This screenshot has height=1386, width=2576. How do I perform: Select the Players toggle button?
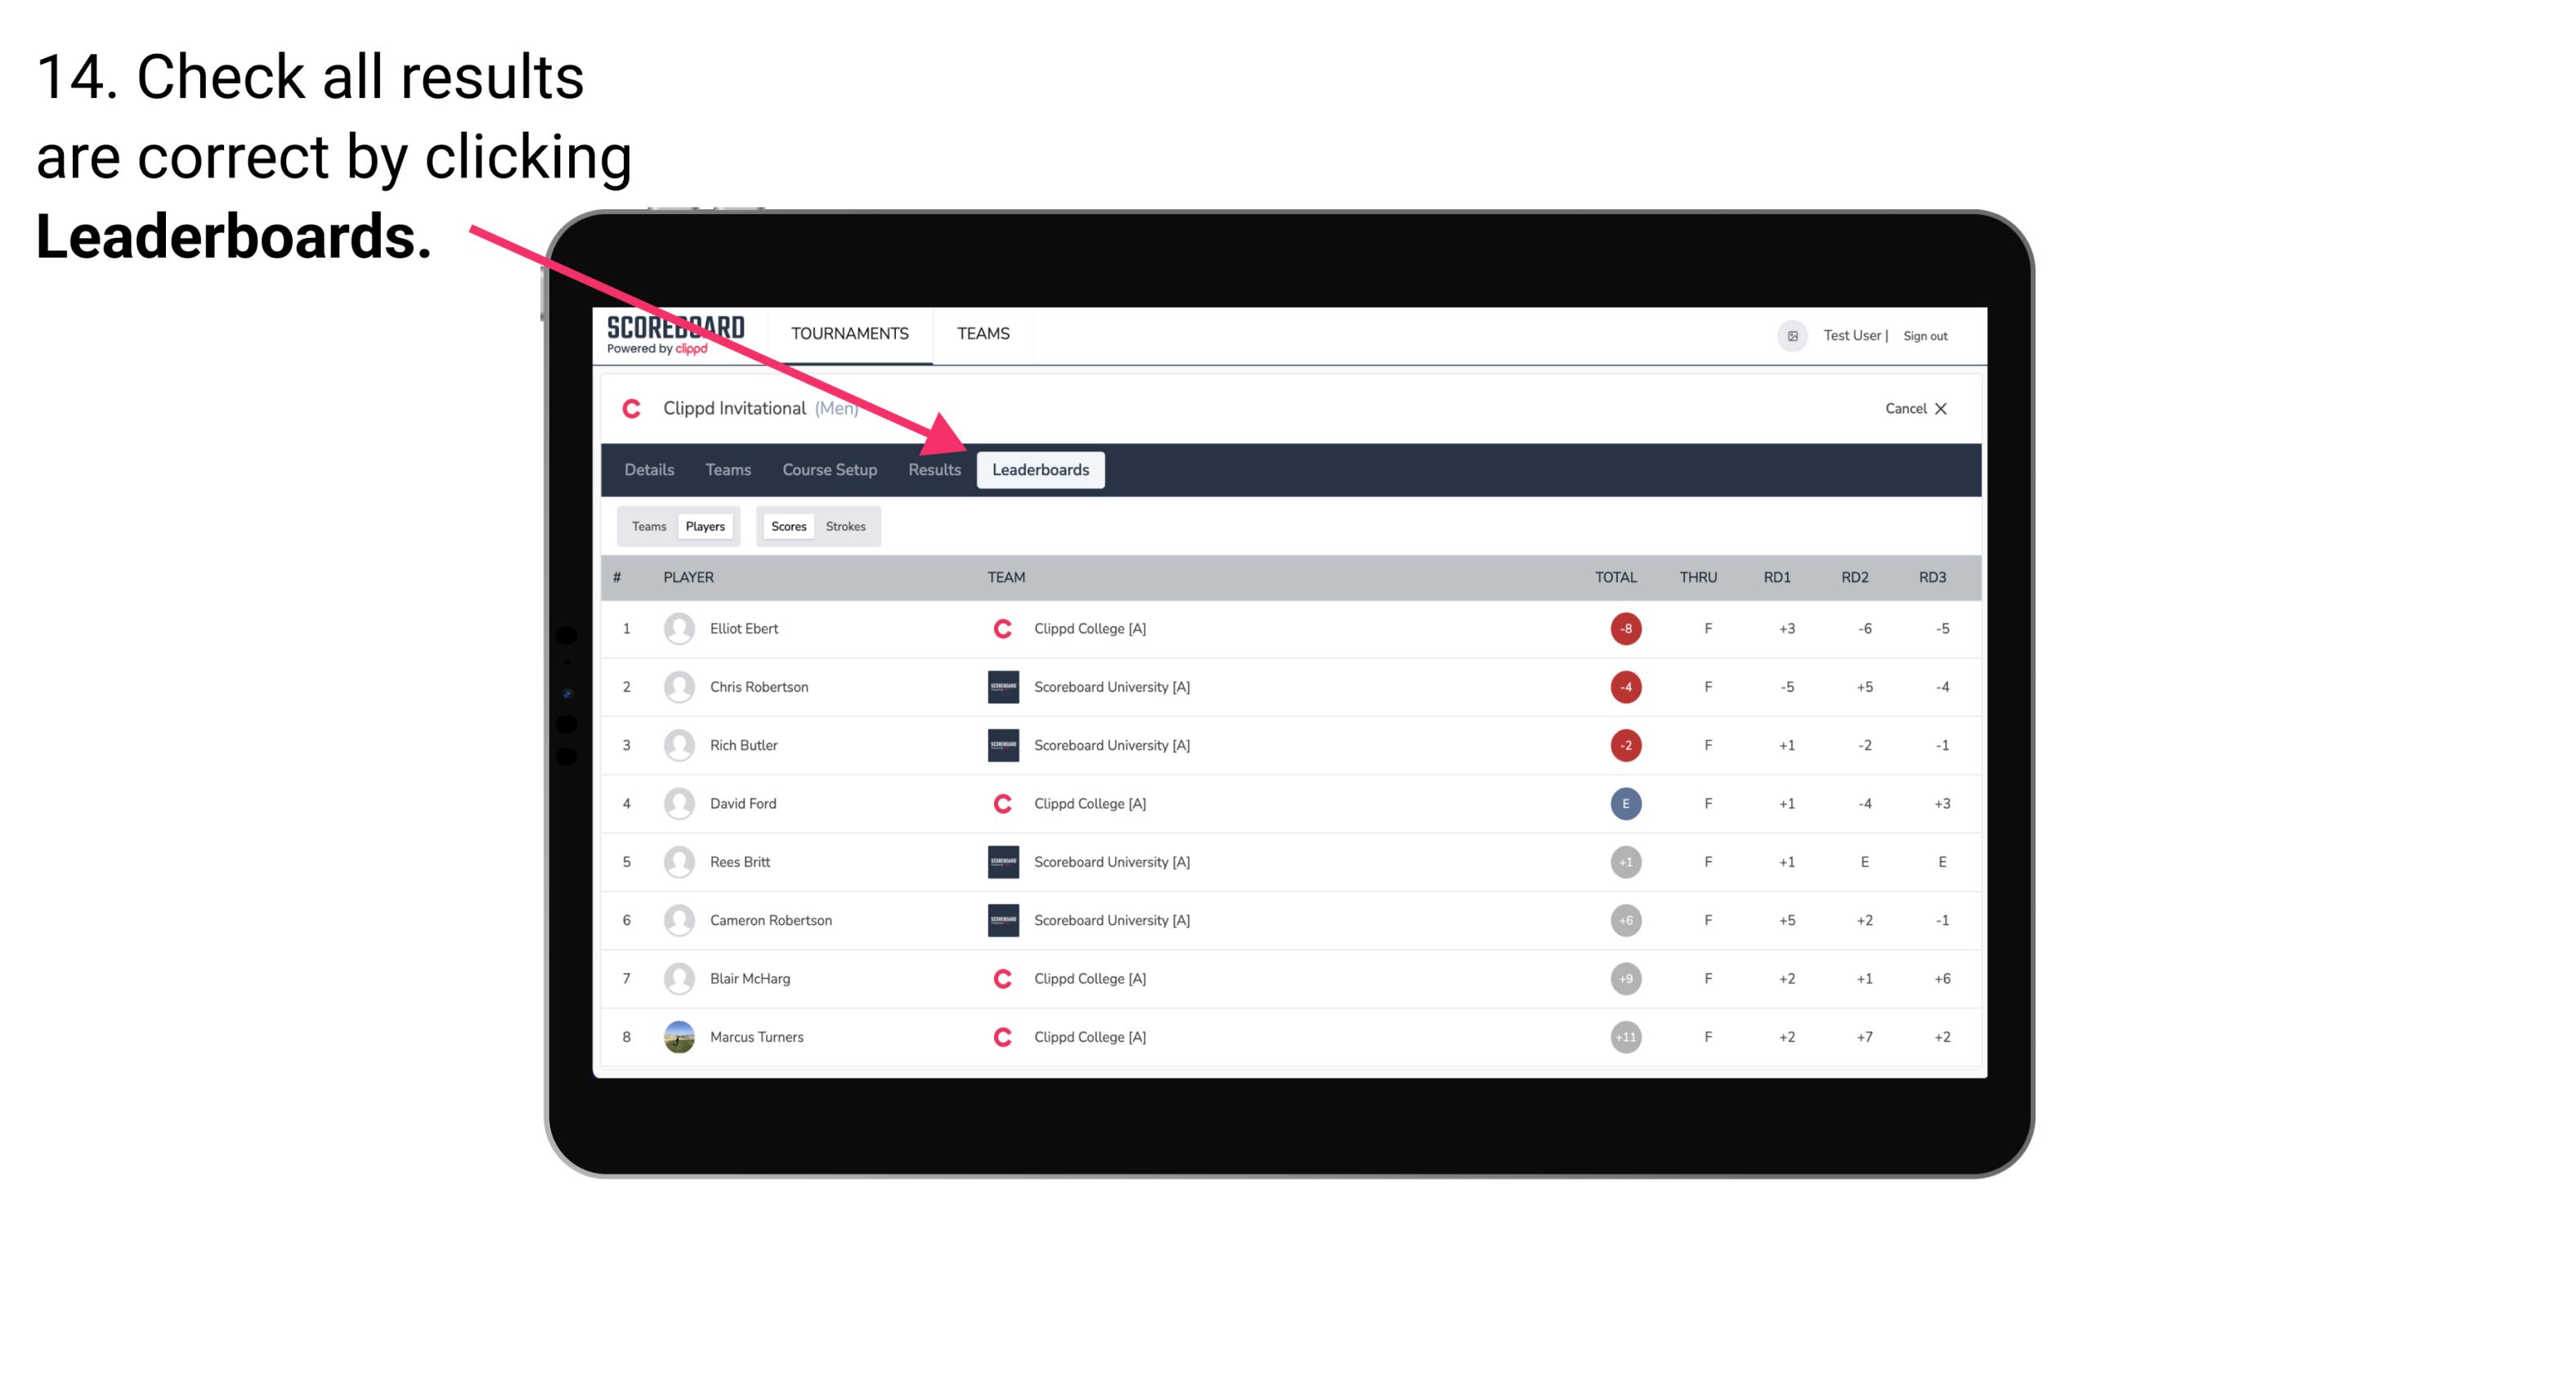706,526
